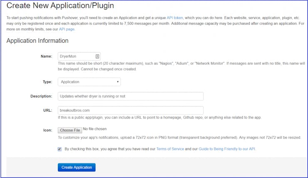Select the URL field with breakoutbros.com

[x=131, y=110]
